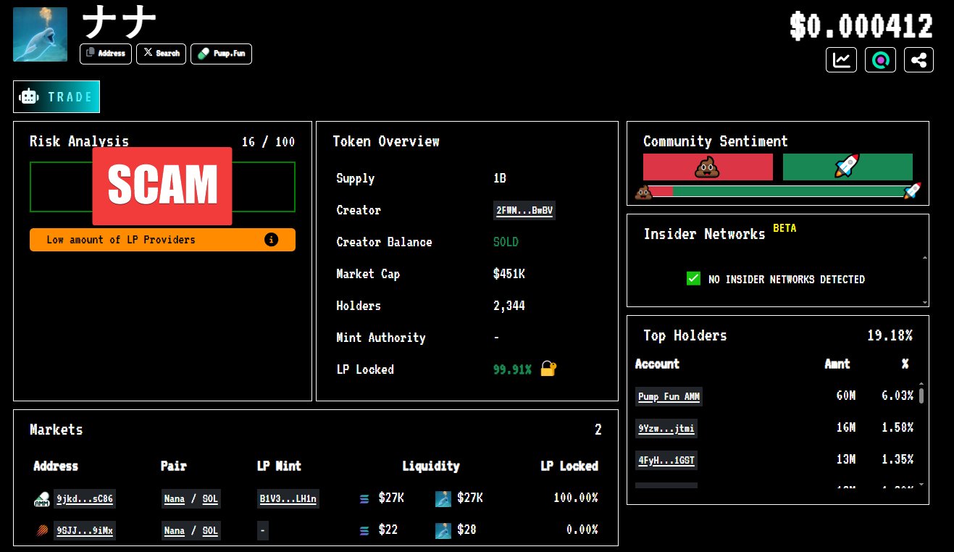
Task: Search the token on X
Action: tap(162, 54)
